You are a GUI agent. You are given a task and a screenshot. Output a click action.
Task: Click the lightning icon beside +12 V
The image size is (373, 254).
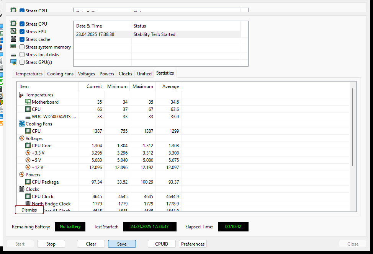click(x=28, y=167)
